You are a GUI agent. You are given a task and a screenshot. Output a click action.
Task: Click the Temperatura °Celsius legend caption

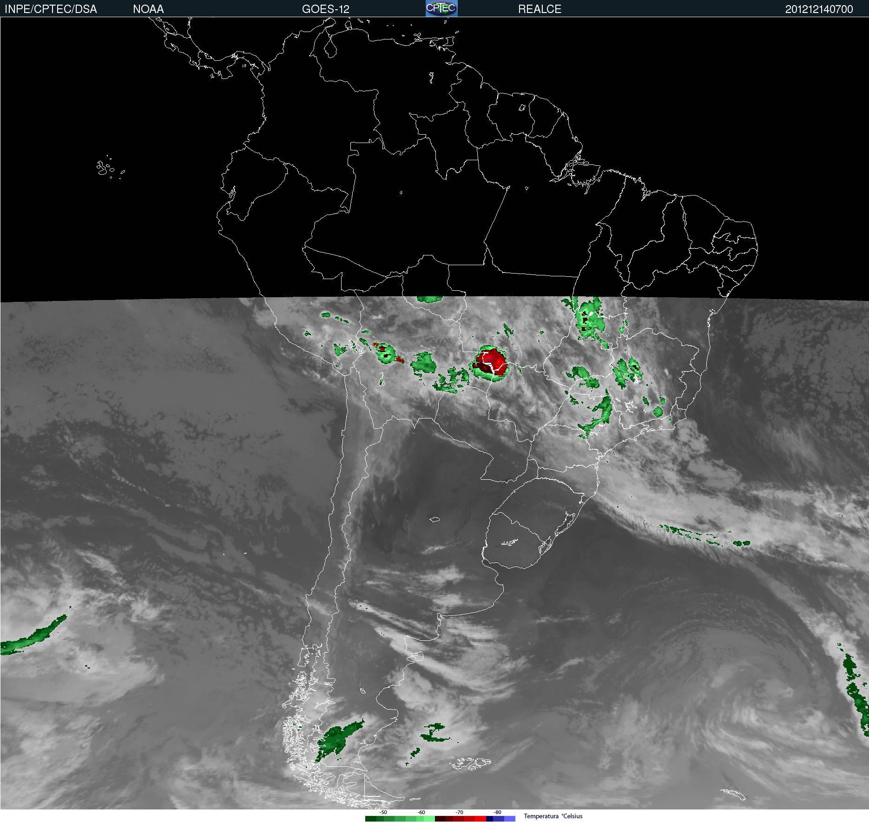point(553,816)
